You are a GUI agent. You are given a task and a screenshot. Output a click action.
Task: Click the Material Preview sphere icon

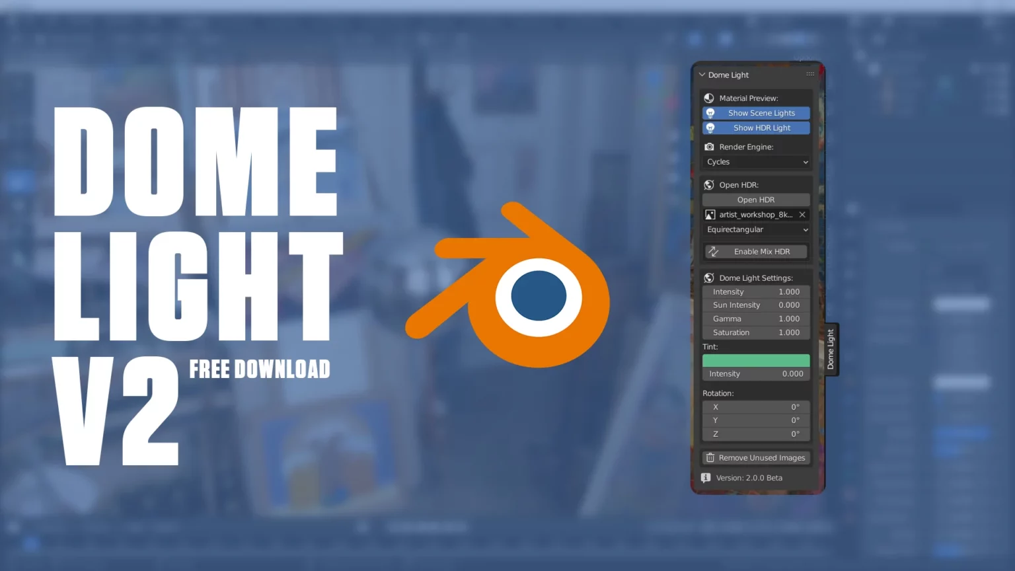pos(709,98)
